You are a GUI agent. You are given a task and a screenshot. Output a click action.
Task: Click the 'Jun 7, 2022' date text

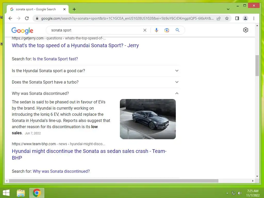pyautogui.click(x=33, y=133)
